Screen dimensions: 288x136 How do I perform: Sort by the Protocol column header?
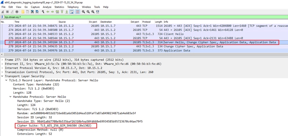point(148,22)
